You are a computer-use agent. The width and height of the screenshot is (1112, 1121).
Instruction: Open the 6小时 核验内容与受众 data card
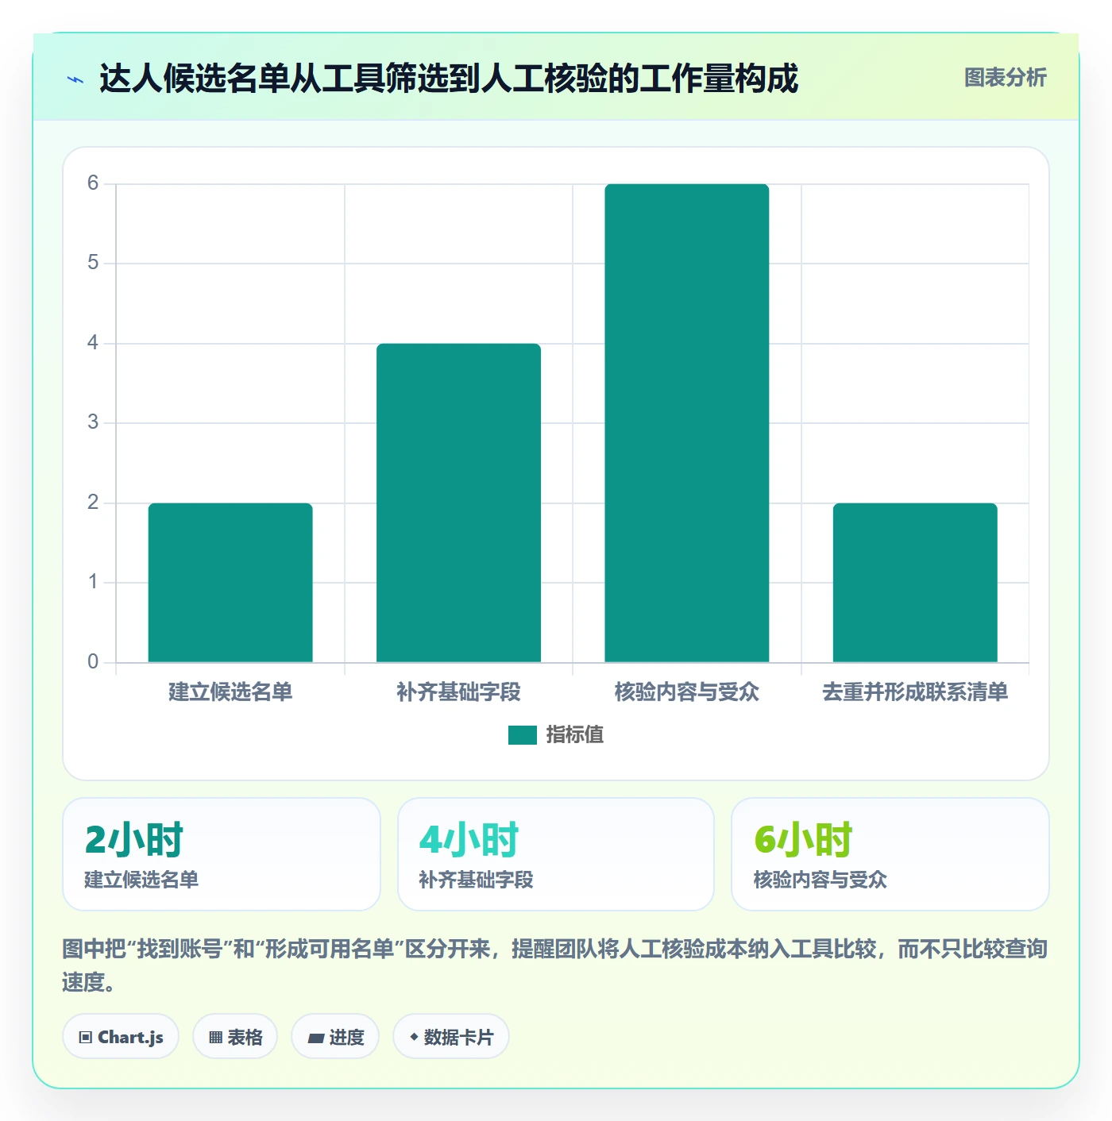[890, 854]
